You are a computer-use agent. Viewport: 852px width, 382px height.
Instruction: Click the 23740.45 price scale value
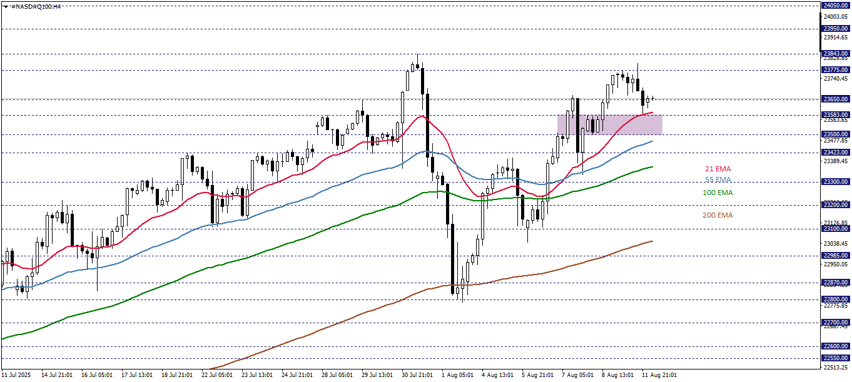[836, 79]
